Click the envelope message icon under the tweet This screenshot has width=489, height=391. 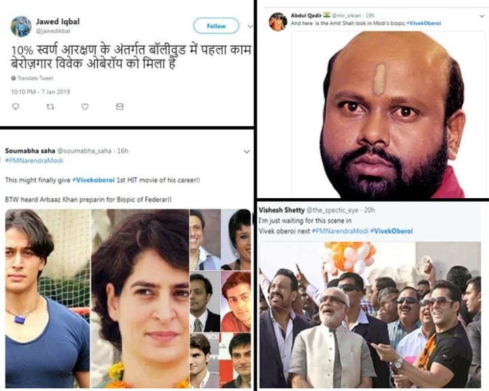pos(120,107)
